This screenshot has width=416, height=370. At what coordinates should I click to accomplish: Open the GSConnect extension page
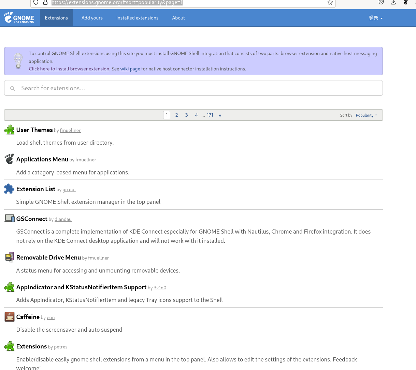[x=32, y=219]
